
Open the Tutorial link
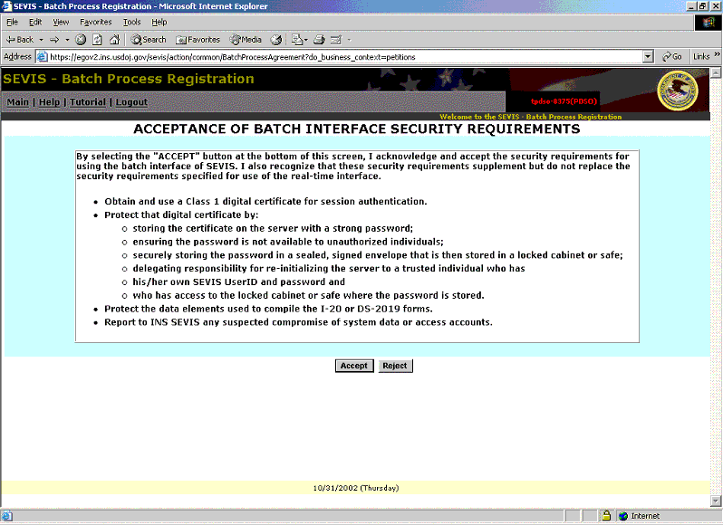[88, 101]
